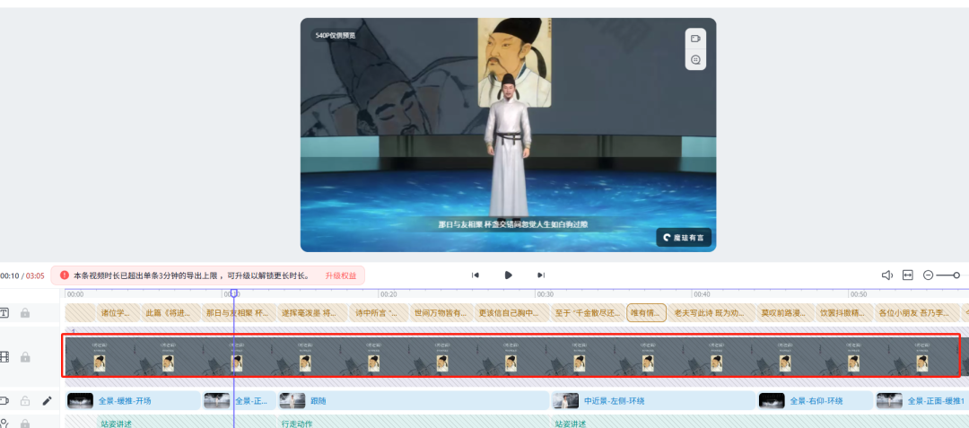Click the blue playhead marker handle
This screenshot has height=428, width=969.
pos(233,293)
